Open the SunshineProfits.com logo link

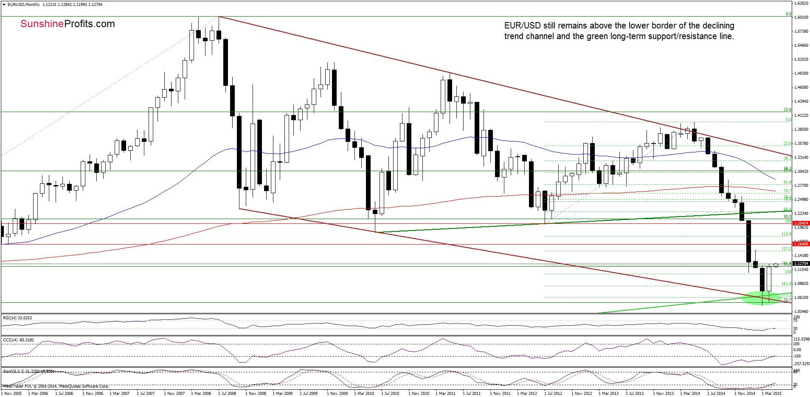(x=67, y=24)
